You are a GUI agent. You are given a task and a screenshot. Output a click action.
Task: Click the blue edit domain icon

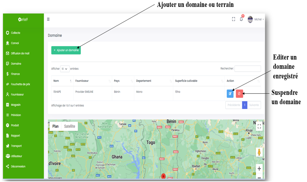230,93
